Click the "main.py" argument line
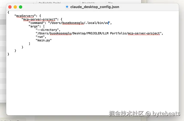Screen dimensions: 184x121 [x=44, y=40]
